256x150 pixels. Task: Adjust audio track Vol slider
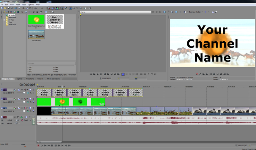tap(17, 120)
